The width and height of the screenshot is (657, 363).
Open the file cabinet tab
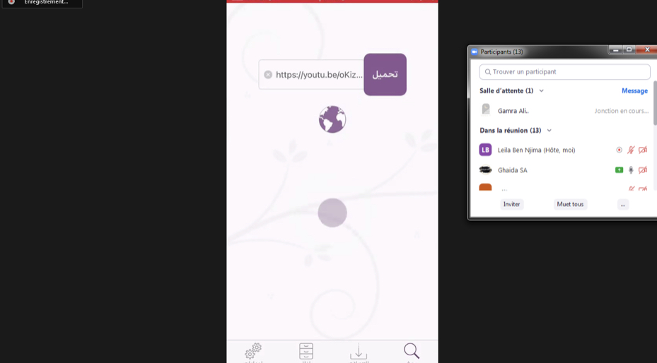click(x=306, y=351)
